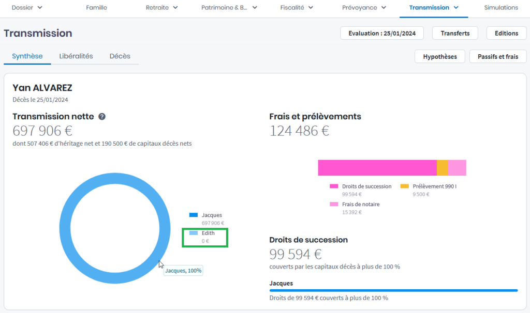
Task: Click the Passifs et frais button
Action: pyautogui.click(x=497, y=57)
